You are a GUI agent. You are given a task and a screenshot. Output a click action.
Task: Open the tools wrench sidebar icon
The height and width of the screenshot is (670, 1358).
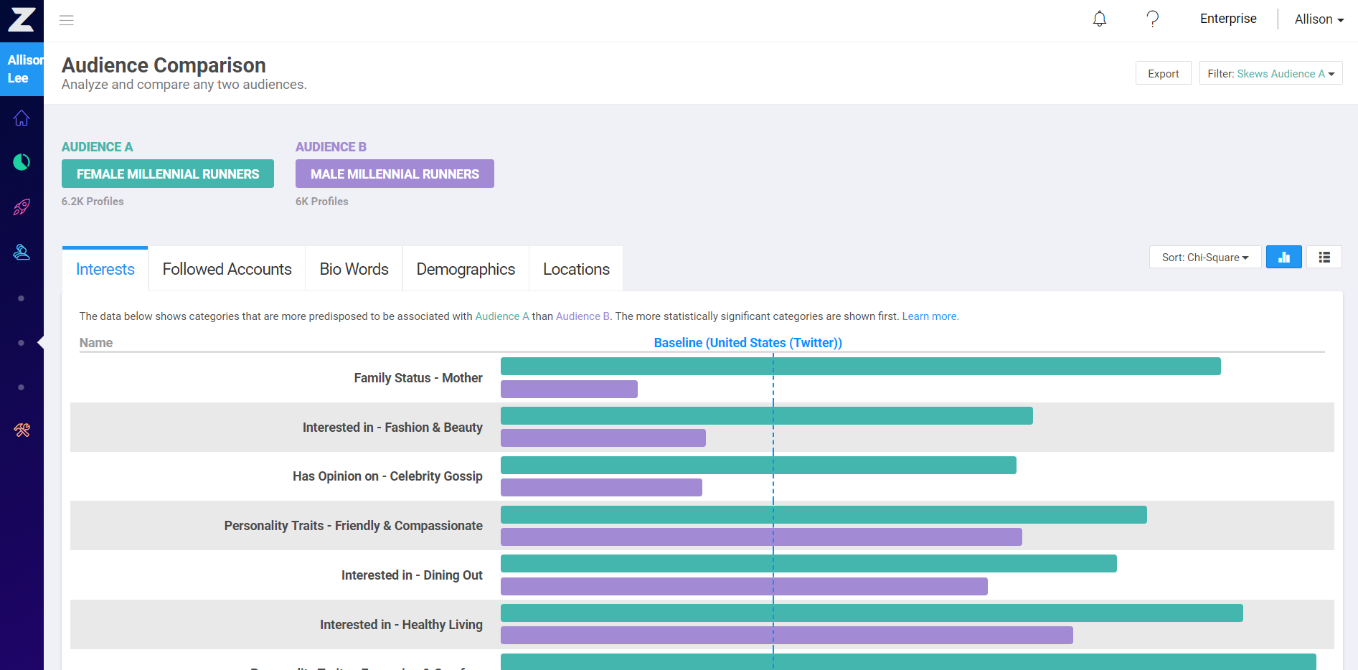pyautogui.click(x=22, y=430)
